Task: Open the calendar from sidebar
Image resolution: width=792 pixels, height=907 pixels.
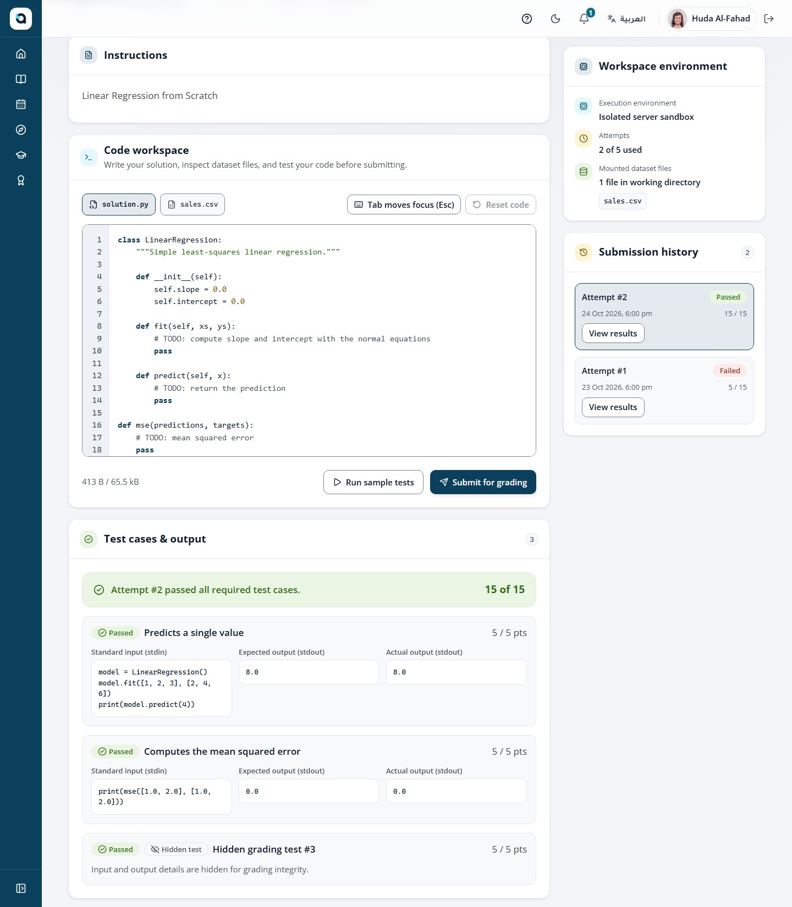Action: point(21,104)
